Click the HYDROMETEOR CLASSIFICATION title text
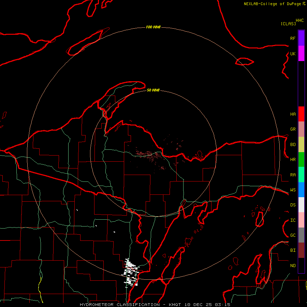This screenshot has height=307, width=307. coord(120,305)
